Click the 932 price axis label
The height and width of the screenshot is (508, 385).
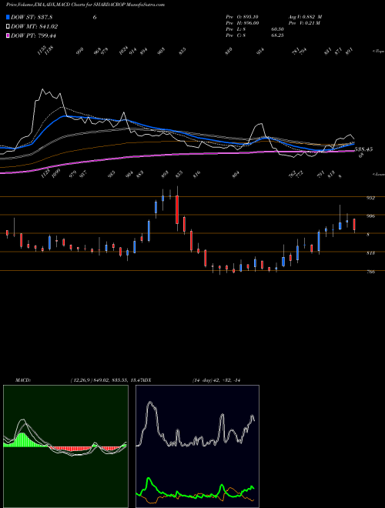[371, 198]
